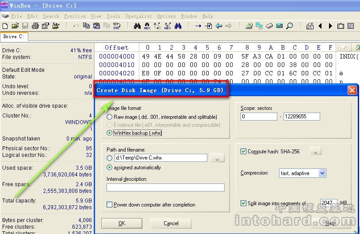Screen dimensions: 360x234
Task: Select the custom path radio button
Action: (x=109, y=158)
